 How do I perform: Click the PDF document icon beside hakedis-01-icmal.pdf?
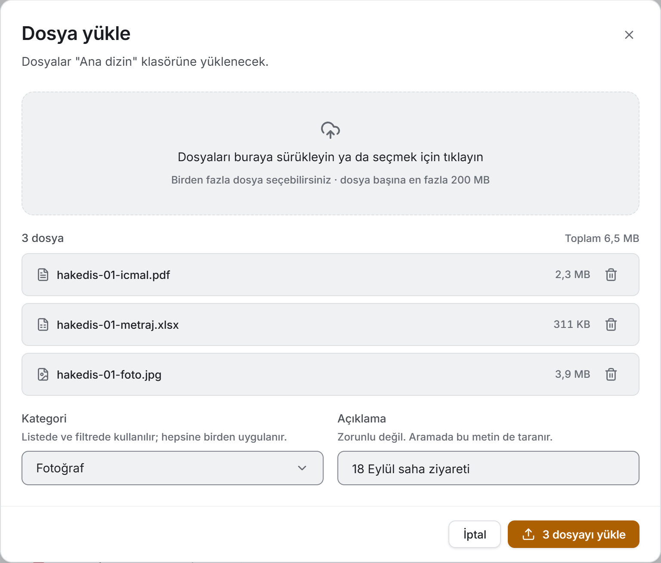click(43, 275)
